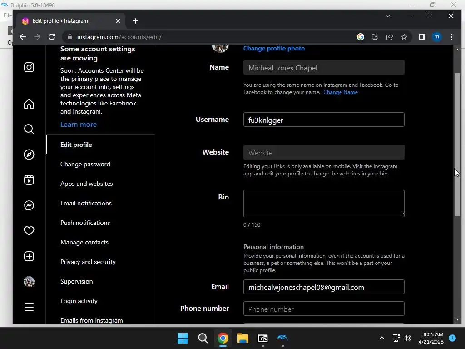Viewport: 465px width, 349px height.
Task: Open 7-Zip from the taskbar
Action: coord(263,338)
